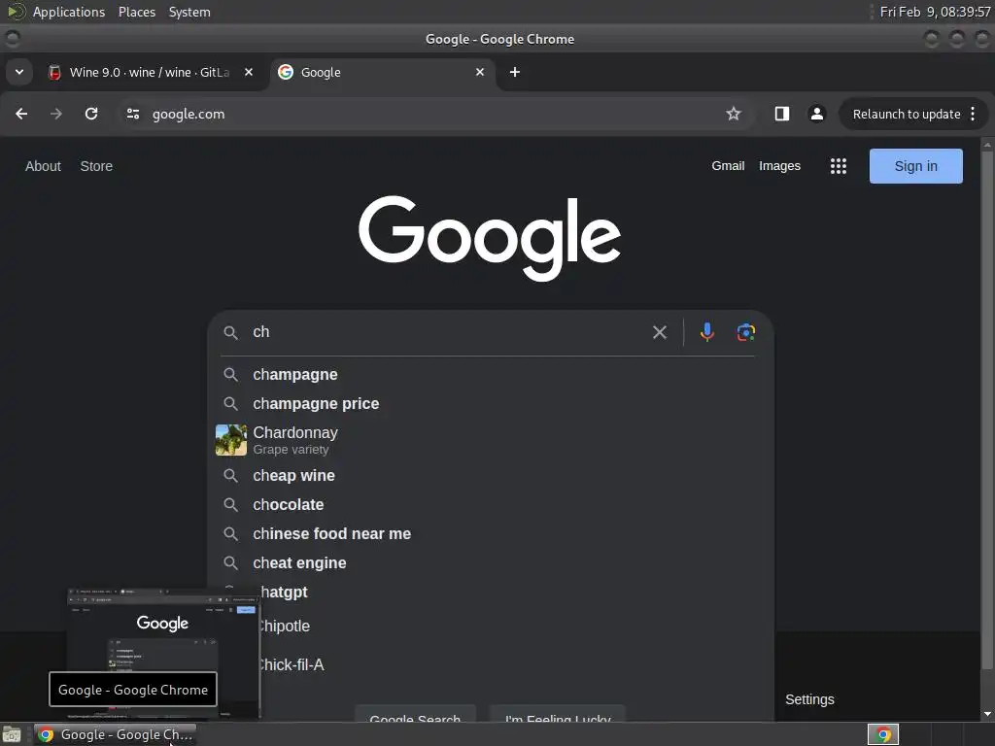Screen dimensions: 995x746
Task: Open the Gmail link
Action: pyautogui.click(x=728, y=165)
